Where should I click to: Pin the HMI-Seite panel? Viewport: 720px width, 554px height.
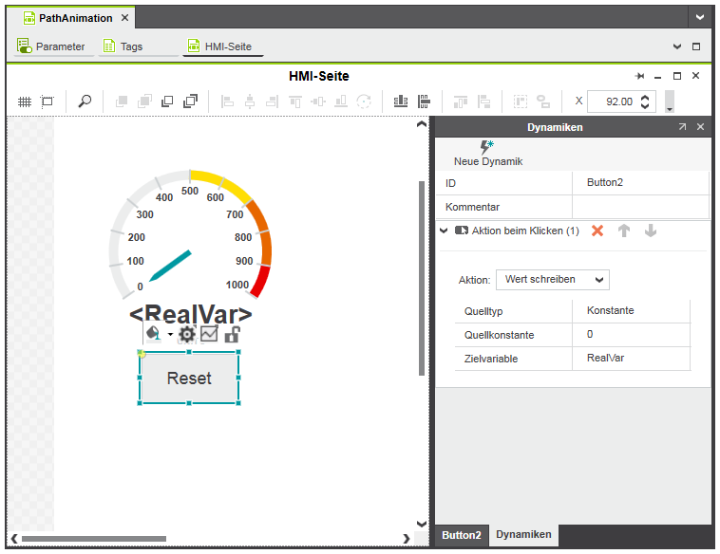point(640,76)
